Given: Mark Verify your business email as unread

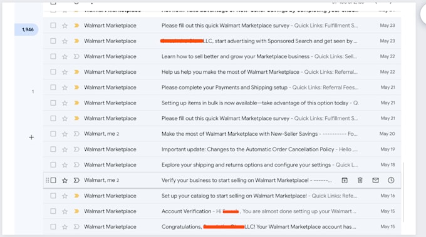Looking at the screenshot, I should (x=375, y=180).
